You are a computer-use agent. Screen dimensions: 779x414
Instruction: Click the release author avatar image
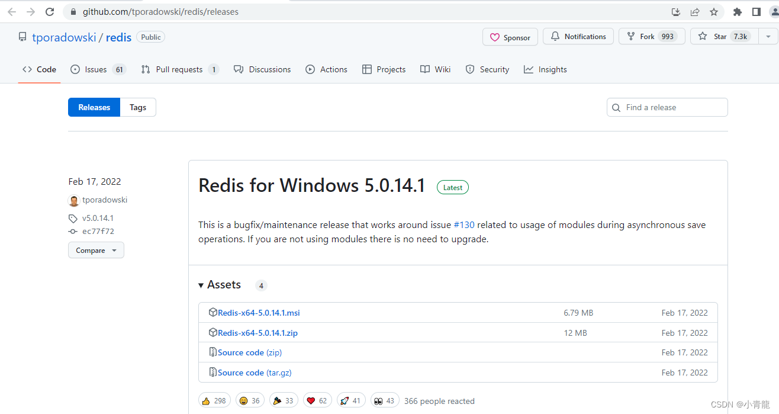pyautogui.click(x=73, y=200)
